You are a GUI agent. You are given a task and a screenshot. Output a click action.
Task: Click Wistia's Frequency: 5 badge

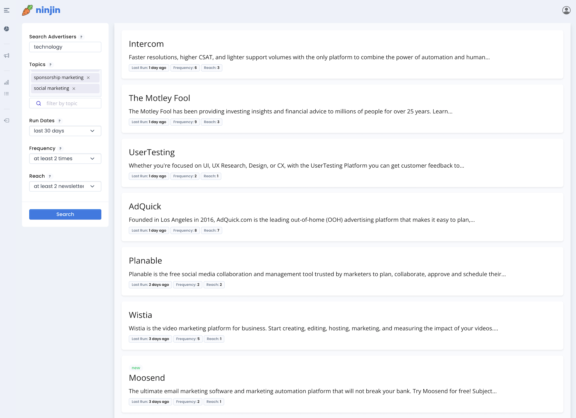click(188, 339)
